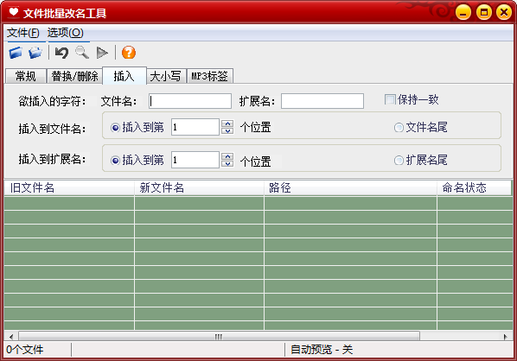Open help via orange question mark icon
517x361 pixels.
(129, 53)
